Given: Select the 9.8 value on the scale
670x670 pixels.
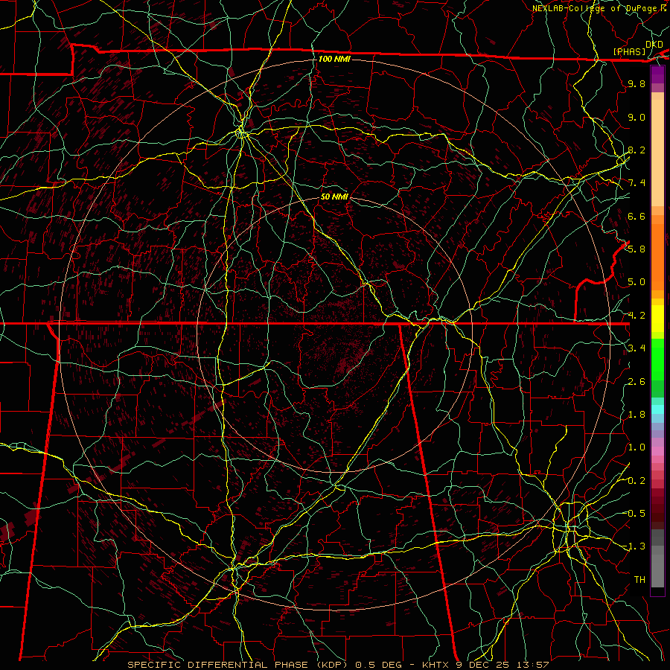Looking at the screenshot, I should [636, 83].
